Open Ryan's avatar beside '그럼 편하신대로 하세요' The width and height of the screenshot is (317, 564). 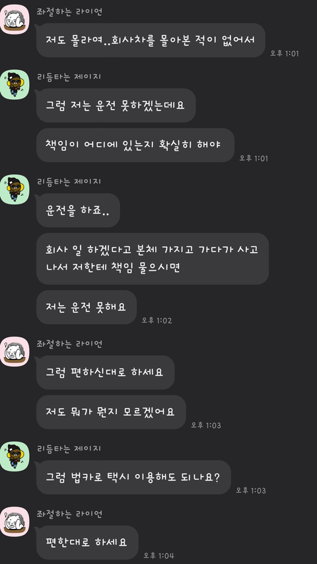[15, 352]
